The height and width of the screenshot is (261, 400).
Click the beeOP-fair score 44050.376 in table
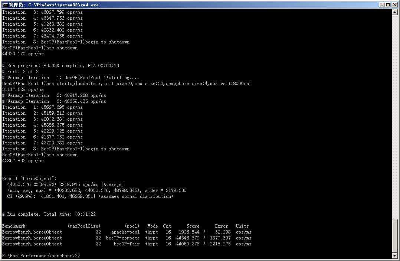[x=188, y=244]
